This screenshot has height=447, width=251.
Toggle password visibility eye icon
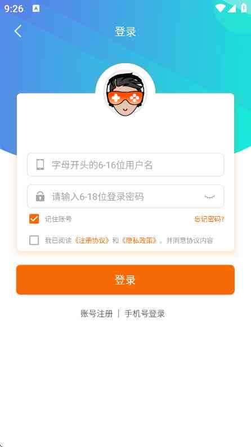210,197
